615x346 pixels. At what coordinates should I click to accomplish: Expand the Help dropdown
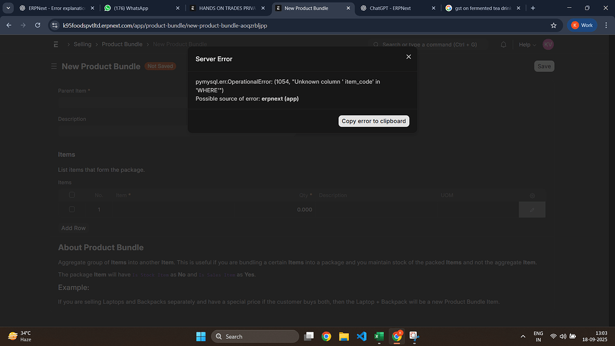(527, 44)
